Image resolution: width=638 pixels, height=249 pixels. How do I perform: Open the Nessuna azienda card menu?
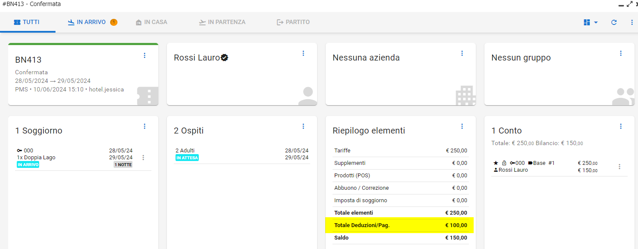[462, 53]
